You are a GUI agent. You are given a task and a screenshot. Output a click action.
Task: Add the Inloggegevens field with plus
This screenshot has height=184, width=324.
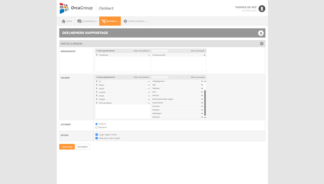click(x=202, y=81)
